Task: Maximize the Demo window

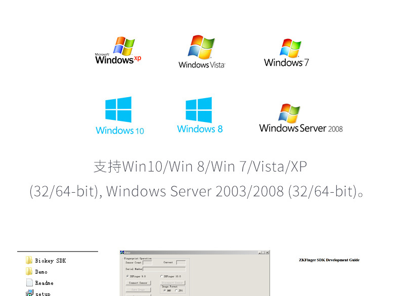Action: click(x=263, y=252)
